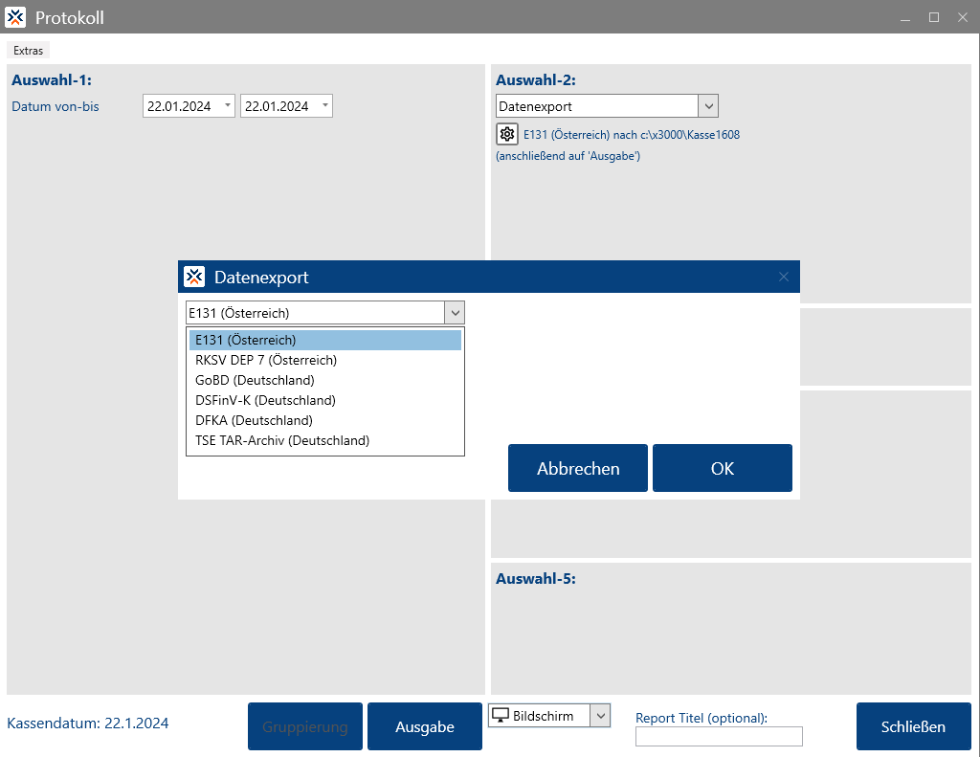Select GoBD (Deutschland) export format
The height and width of the screenshot is (757, 980).
pyautogui.click(x=253, y=380)
